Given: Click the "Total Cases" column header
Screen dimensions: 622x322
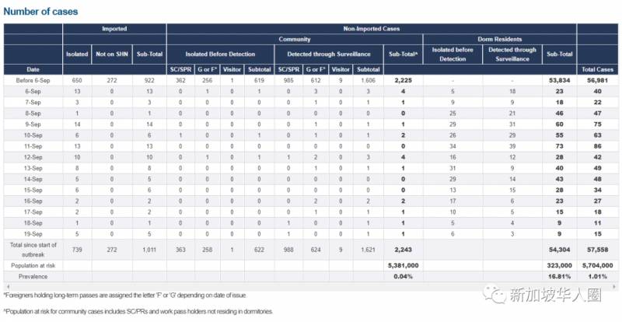Looking at the screenshot, I should (x=598, y=70).
